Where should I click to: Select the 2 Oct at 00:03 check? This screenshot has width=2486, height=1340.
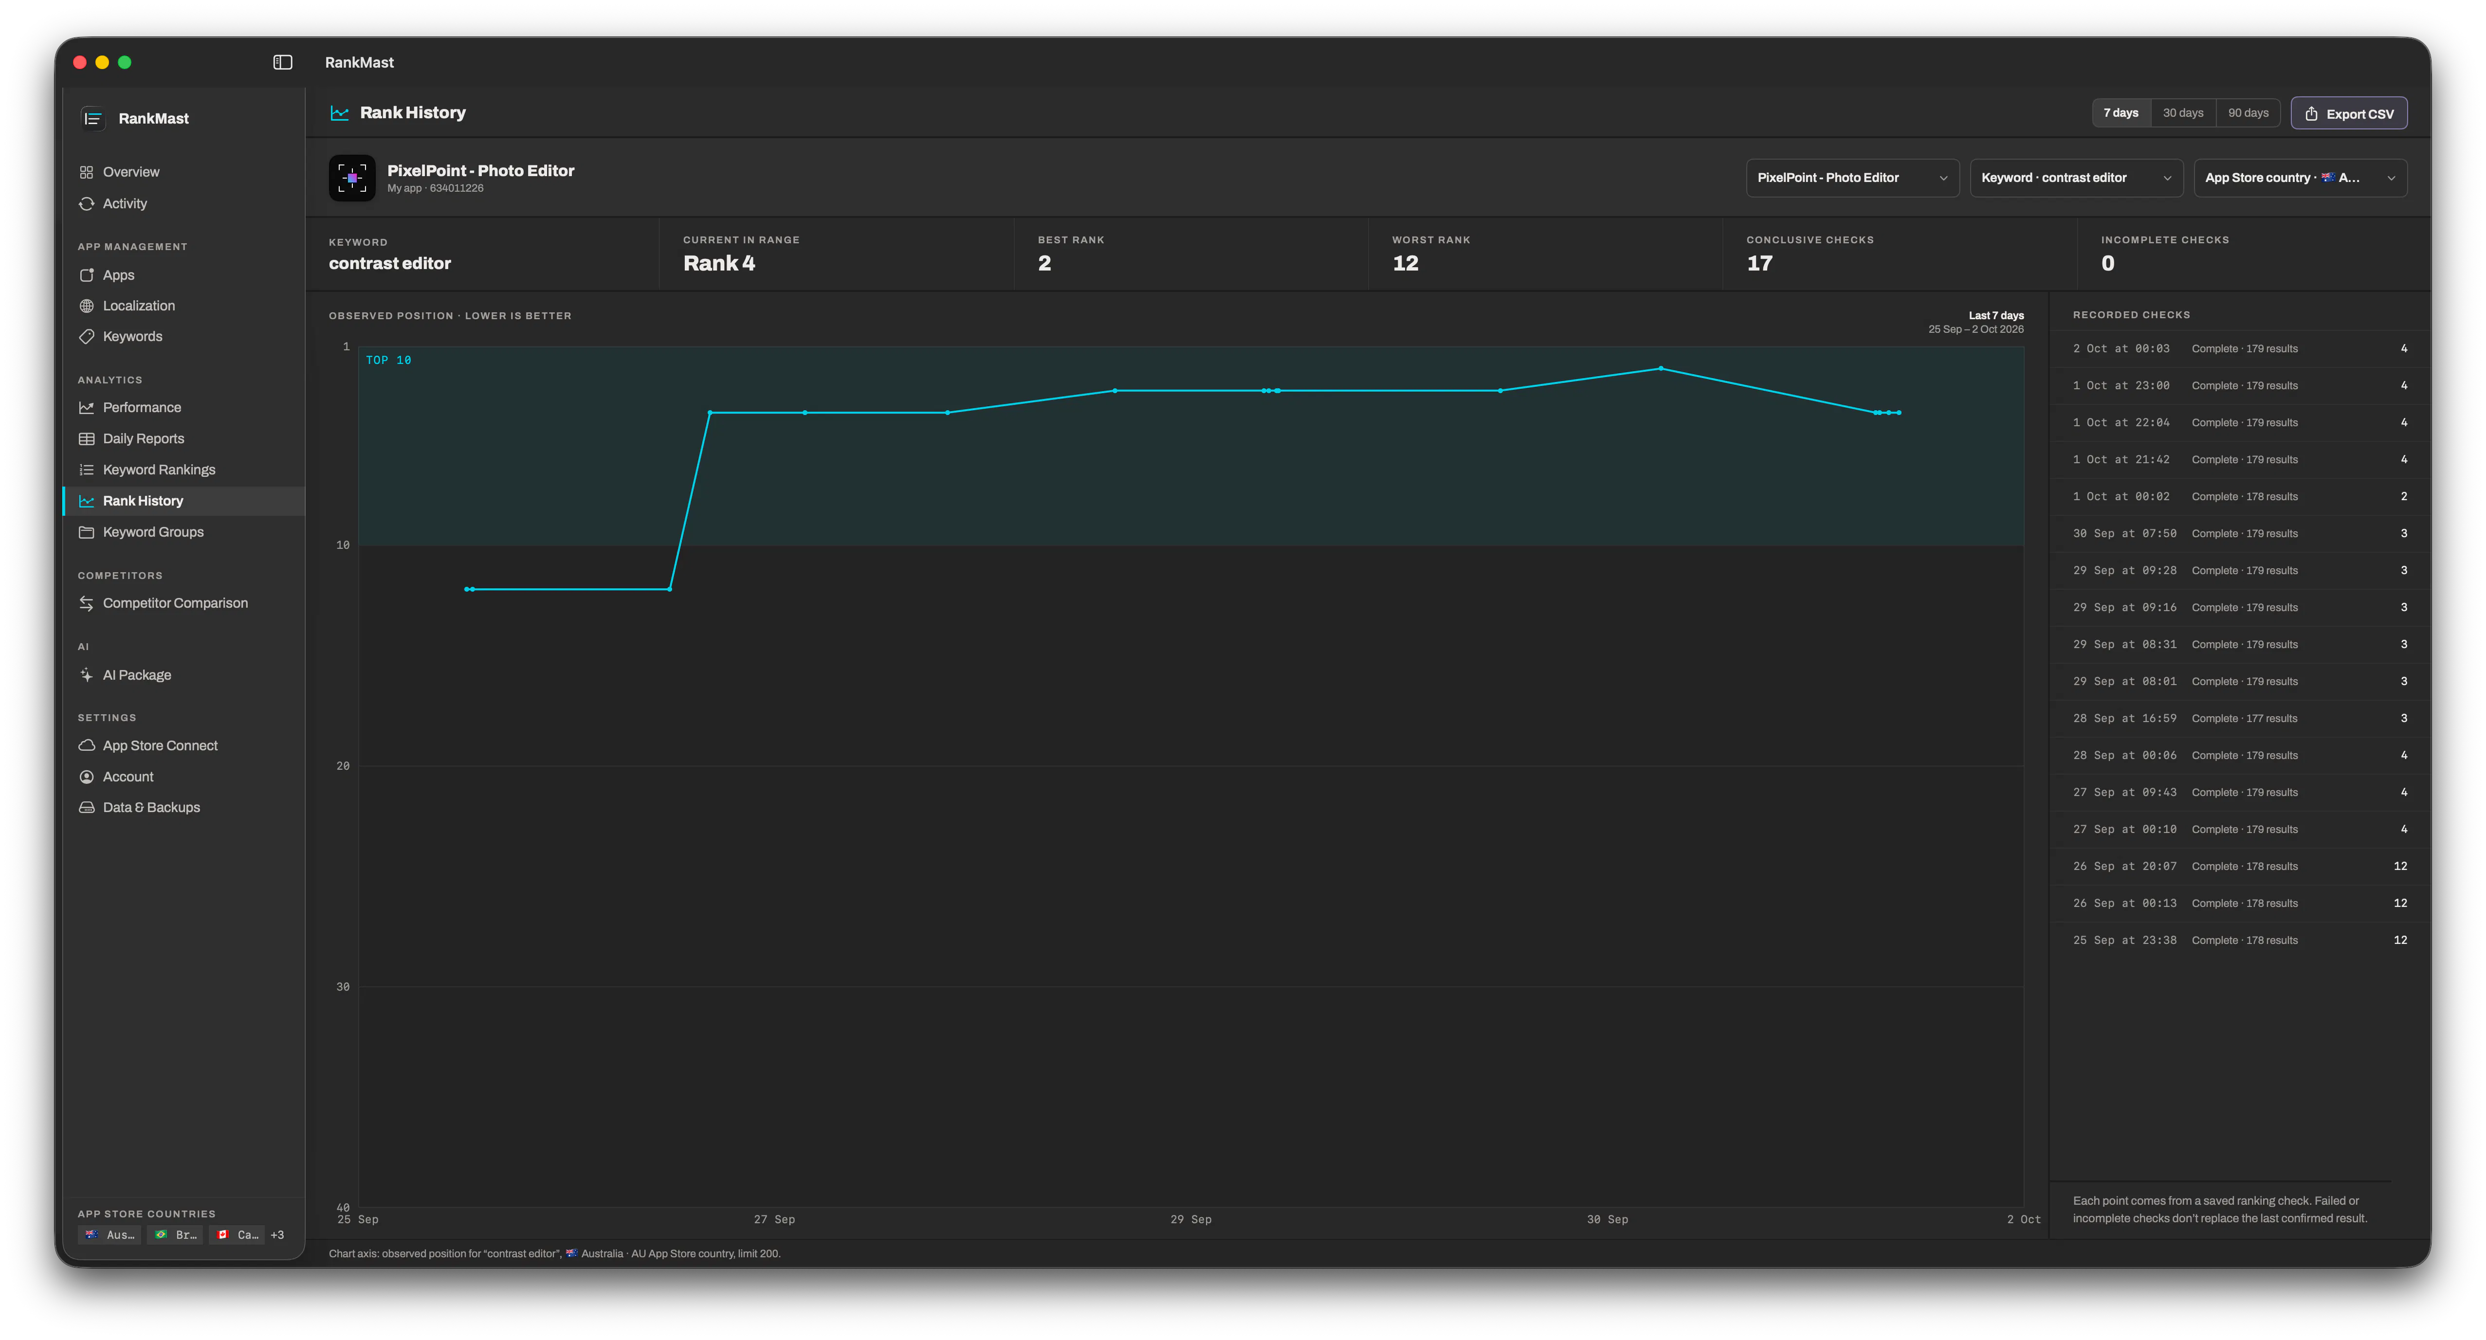coord(2239,348)
